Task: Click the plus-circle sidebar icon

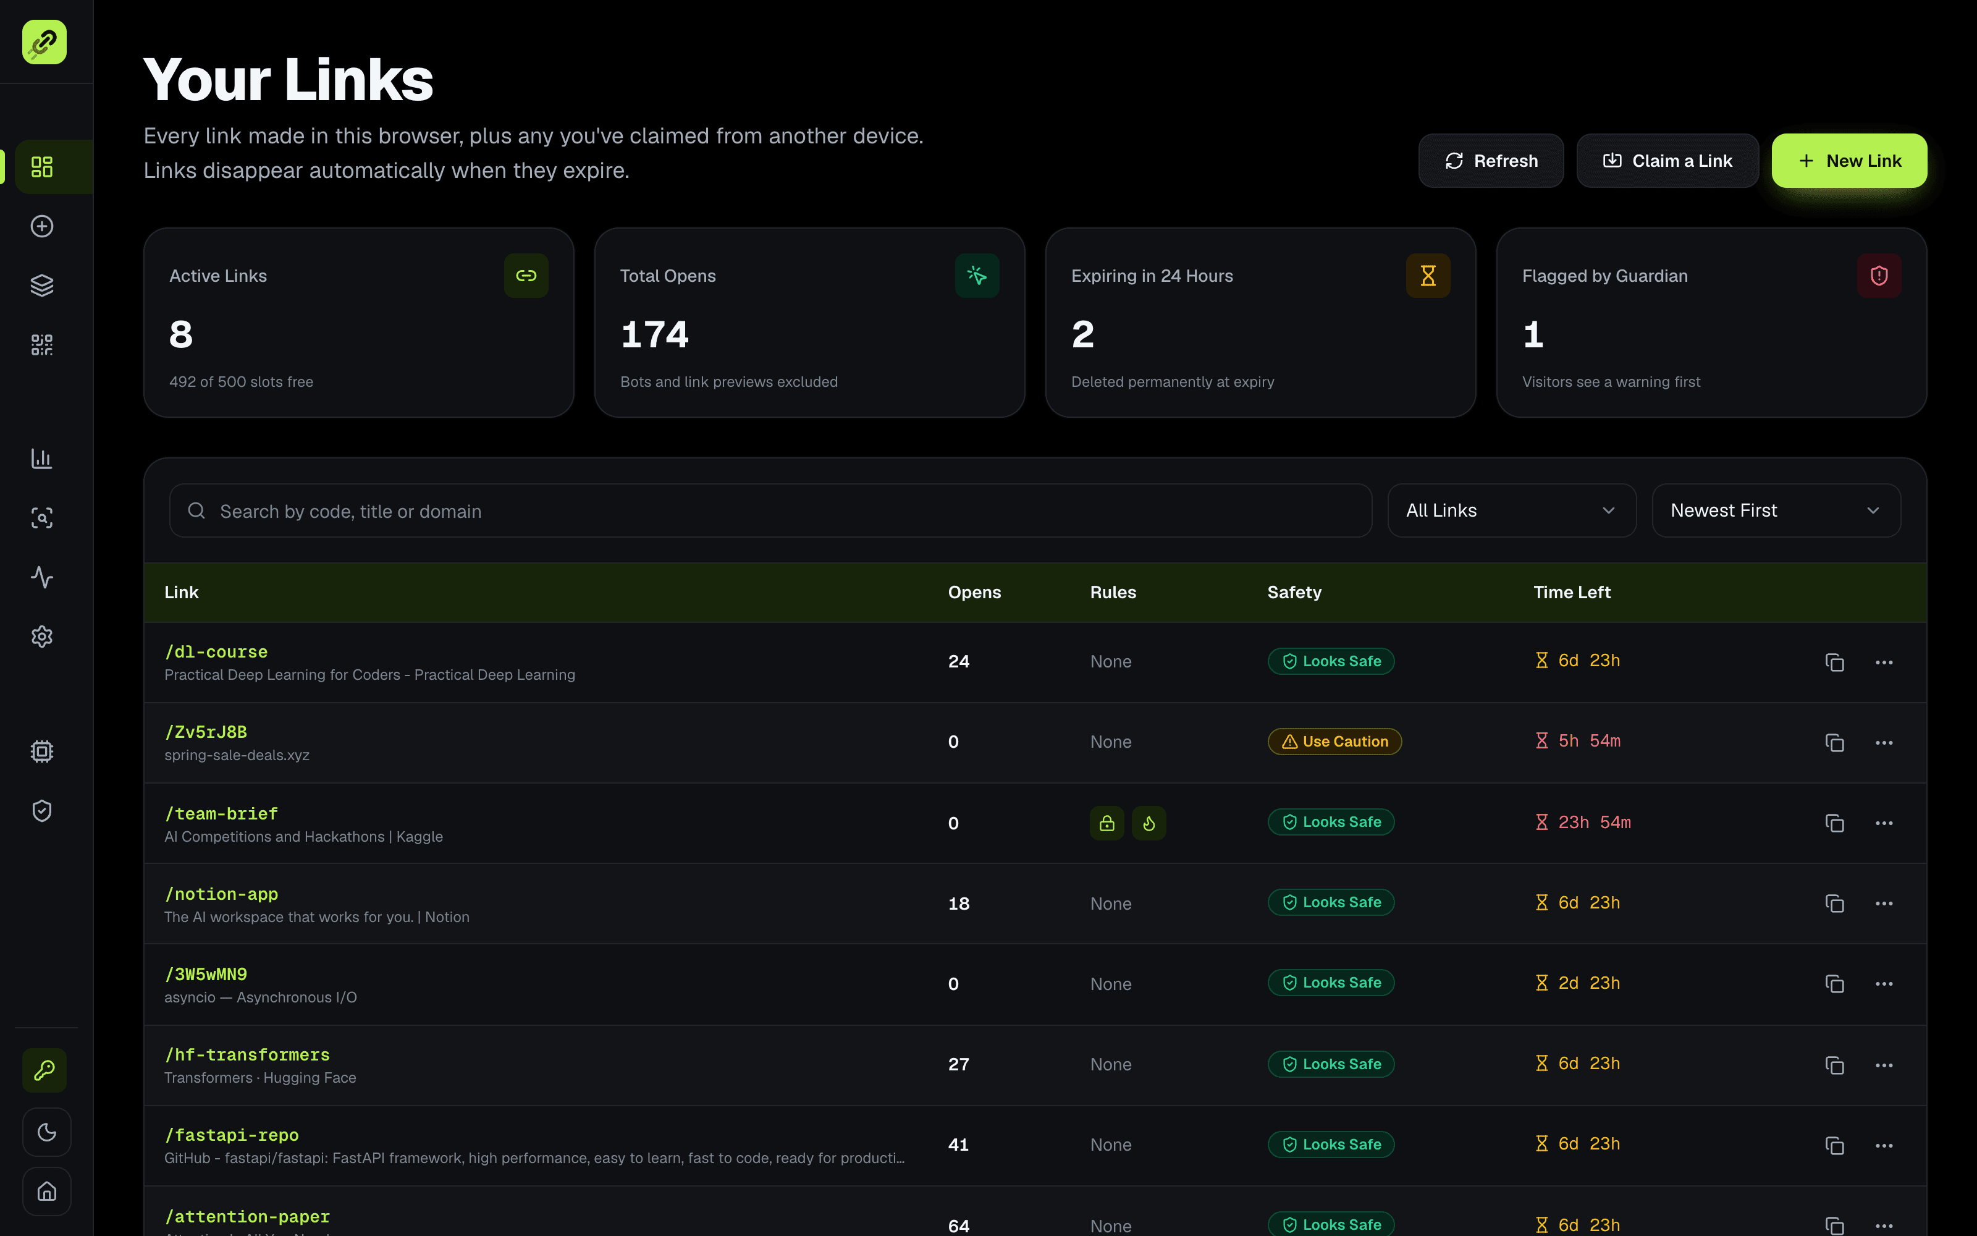Action: click(41, 226)
